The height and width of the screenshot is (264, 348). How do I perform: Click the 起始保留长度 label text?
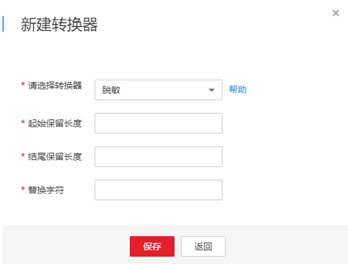tap(55, 123)
